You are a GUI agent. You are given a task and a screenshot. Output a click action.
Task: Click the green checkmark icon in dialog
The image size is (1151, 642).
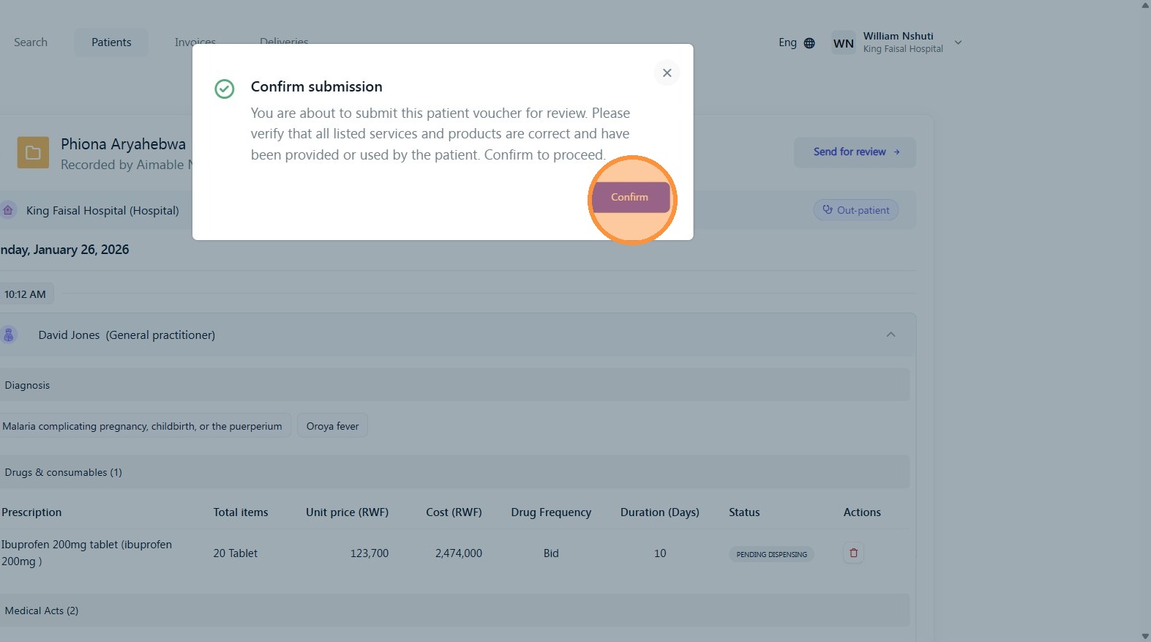pos(225,89)
